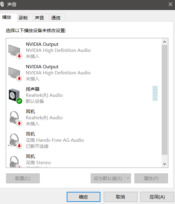This screenshot has height=204, width=175.
Task: Select the second NVIDIA Output monitor icon
Action: pyautogui.click(x=15, y=73)
